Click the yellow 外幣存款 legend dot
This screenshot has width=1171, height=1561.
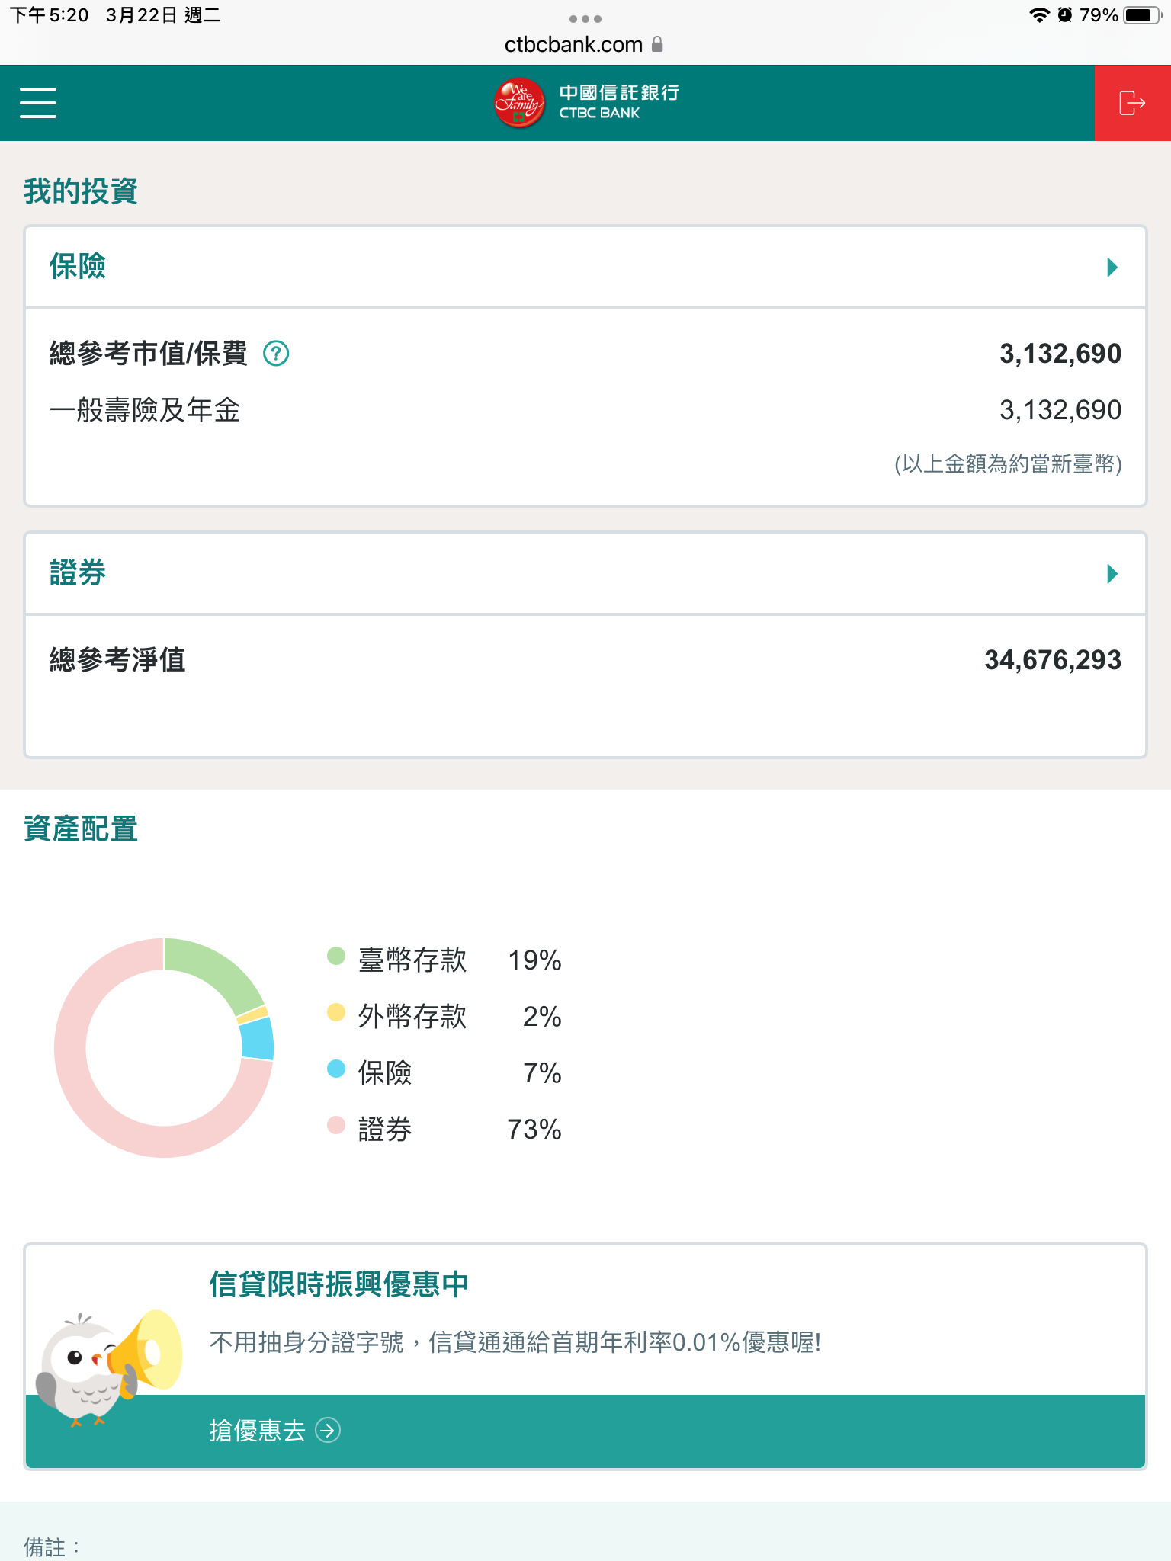(336, 1012)
